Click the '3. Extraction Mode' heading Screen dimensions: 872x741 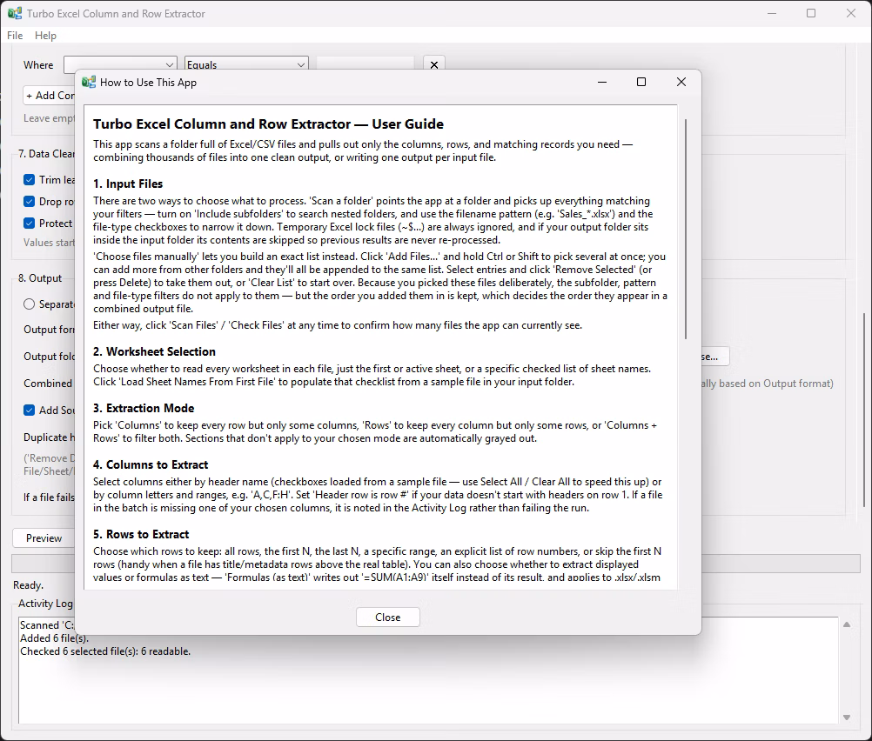pos(144,409)
